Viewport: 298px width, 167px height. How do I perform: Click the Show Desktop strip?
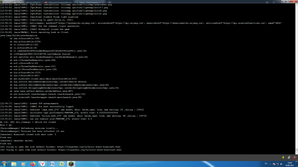[297, 164]
